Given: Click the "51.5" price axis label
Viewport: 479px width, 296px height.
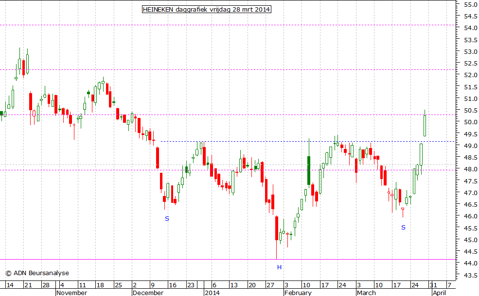Looking at the screenshot, I should [x=471, y=87].
